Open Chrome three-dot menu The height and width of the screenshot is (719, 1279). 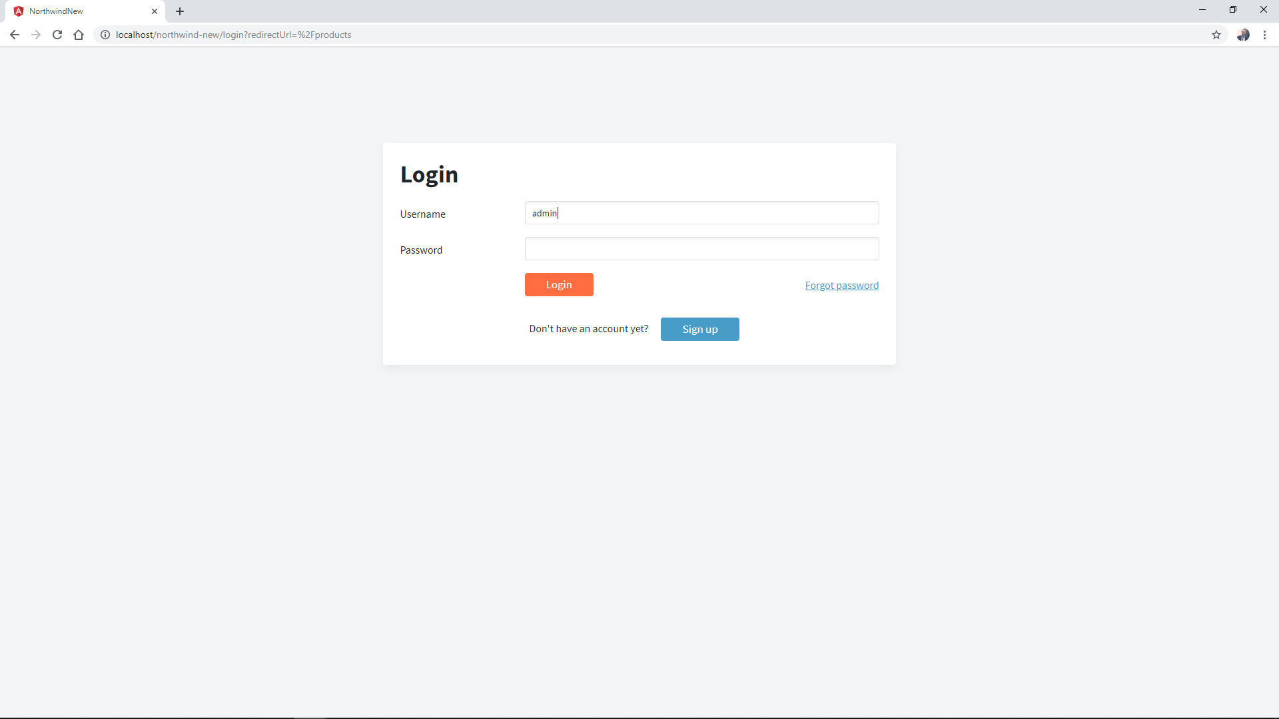tap(1264, 35)
